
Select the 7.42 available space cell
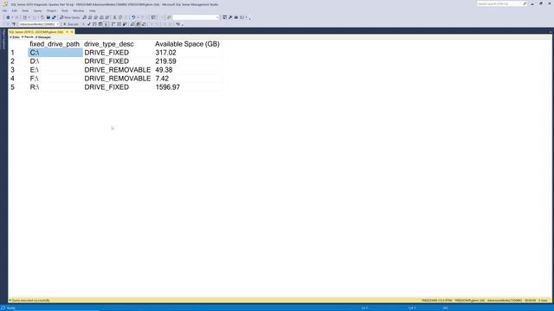point(187,79)
